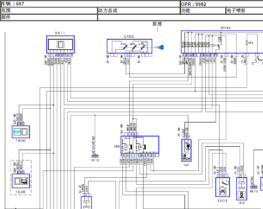Click the 7800 label under ESP
Viewport: 263px width, 209px height.
click(x=20, y=141)
